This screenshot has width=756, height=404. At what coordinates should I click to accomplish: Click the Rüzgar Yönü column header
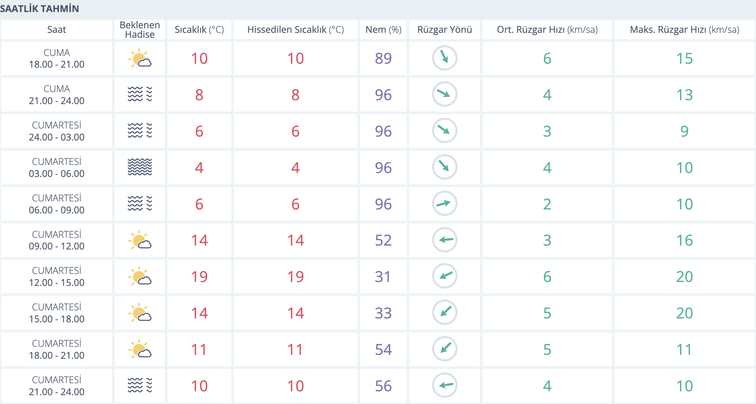click(x=445, y=30)
